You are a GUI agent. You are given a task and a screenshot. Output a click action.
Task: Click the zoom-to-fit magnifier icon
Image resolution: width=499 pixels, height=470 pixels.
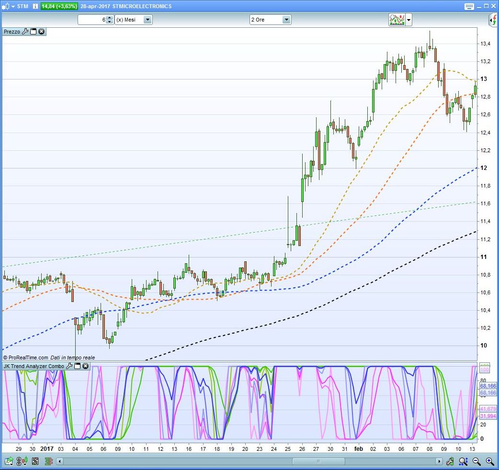[464, 461]
